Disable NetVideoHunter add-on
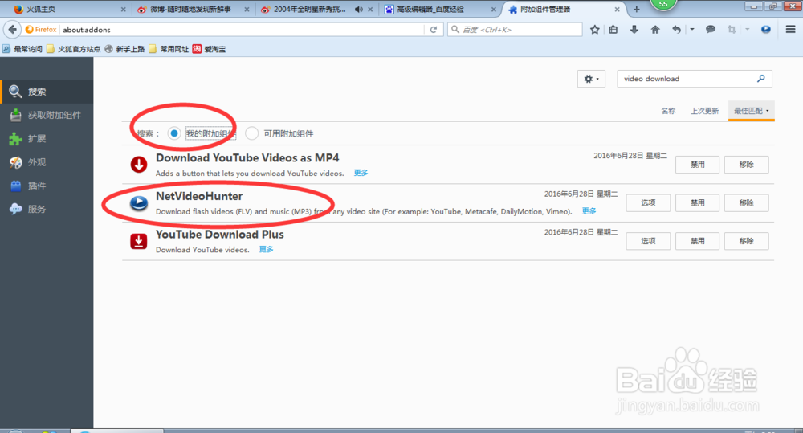This screenshot has width=803, height=433. point(697,203)
